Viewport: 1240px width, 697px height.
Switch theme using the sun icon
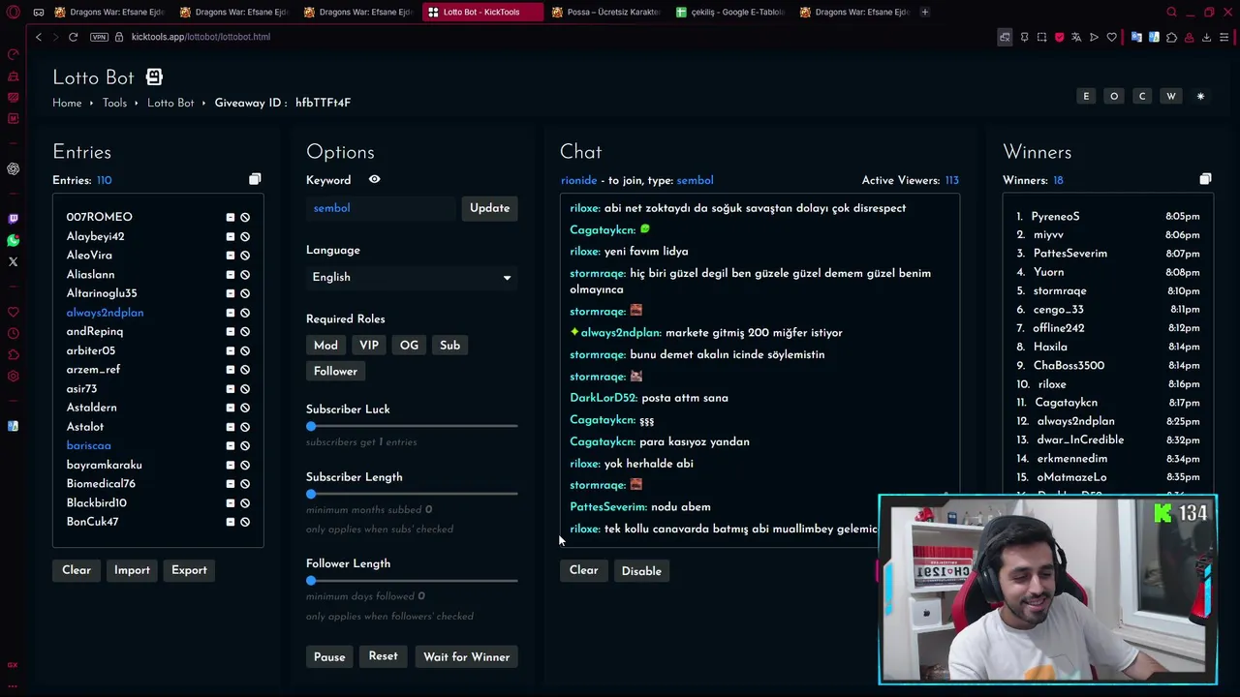point(1200,96)
